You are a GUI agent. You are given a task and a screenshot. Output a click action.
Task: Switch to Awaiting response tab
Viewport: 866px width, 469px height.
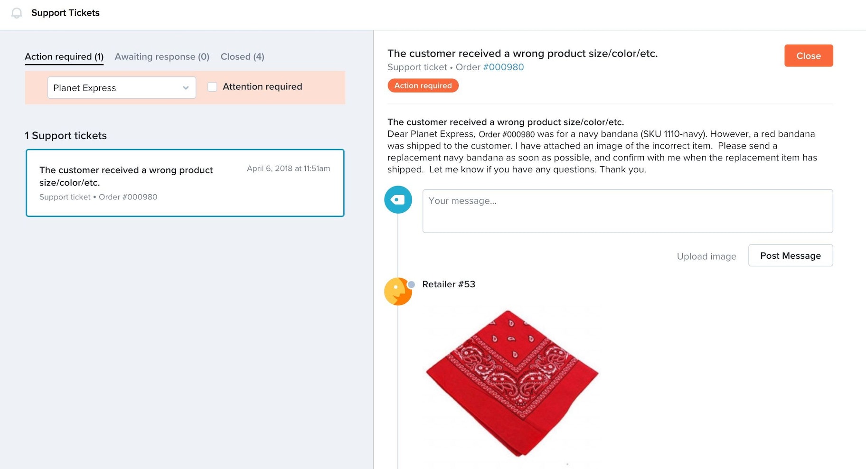point(162,57)
